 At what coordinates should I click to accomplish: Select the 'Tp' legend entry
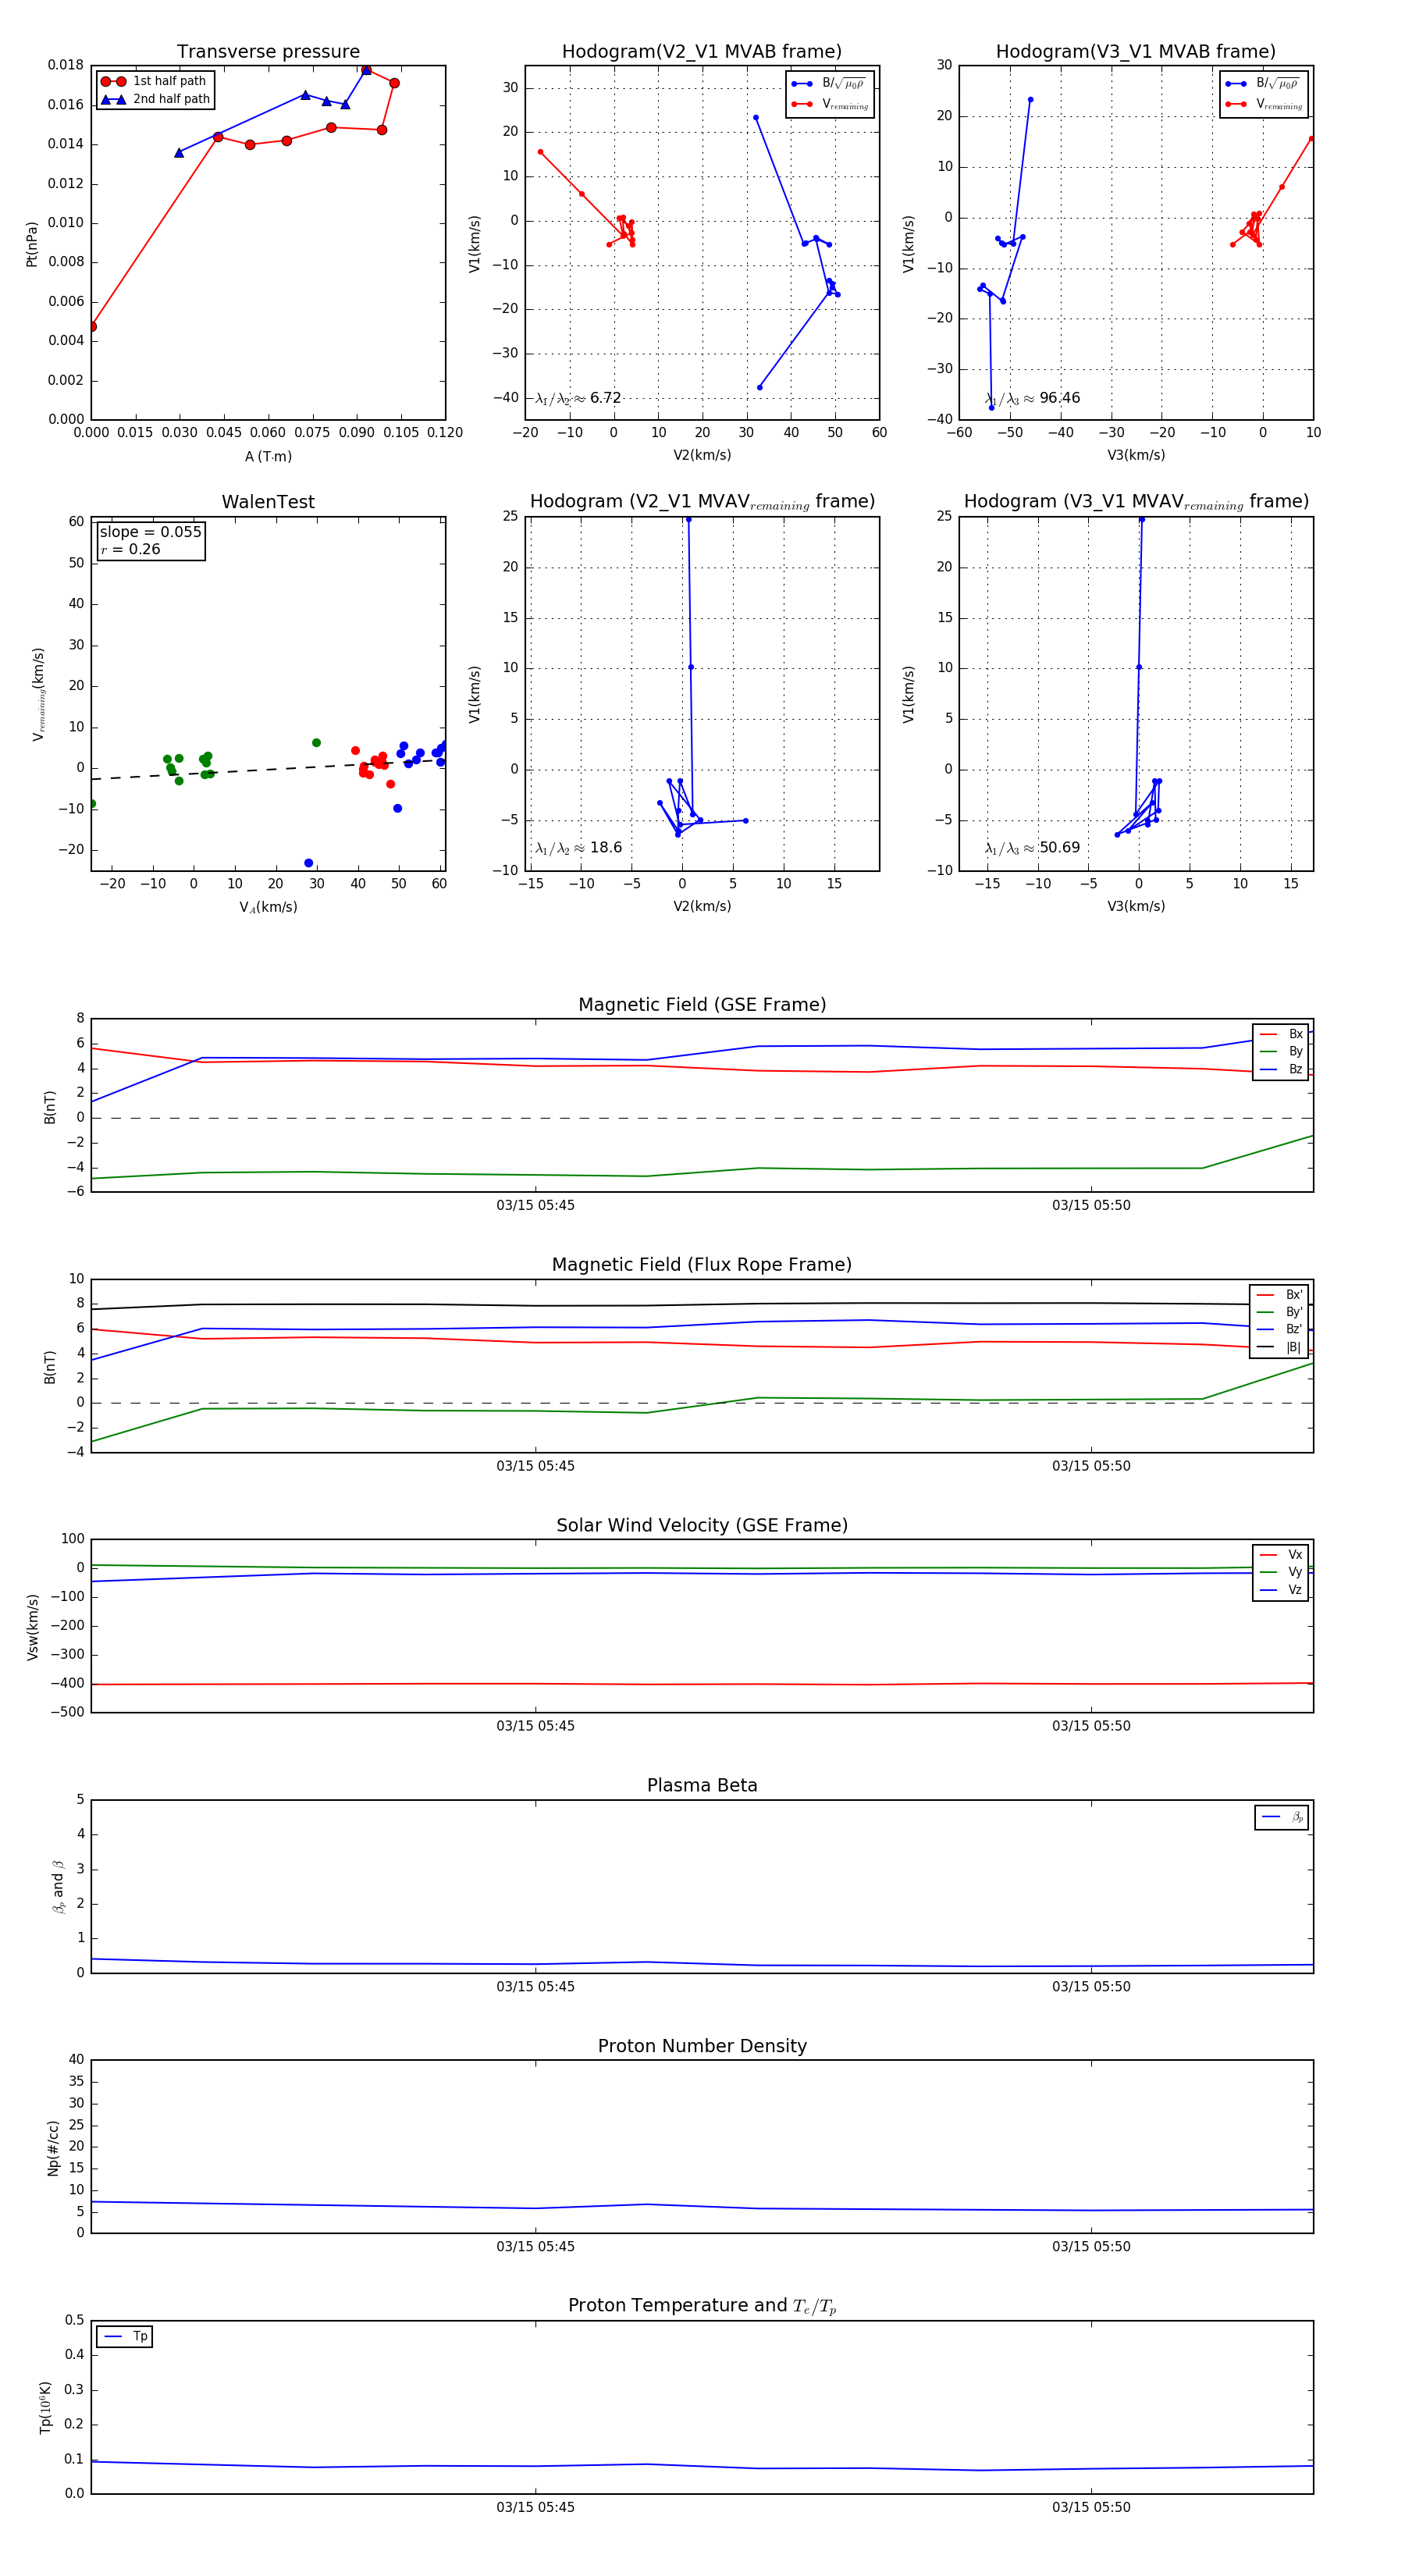[126, 2336]
